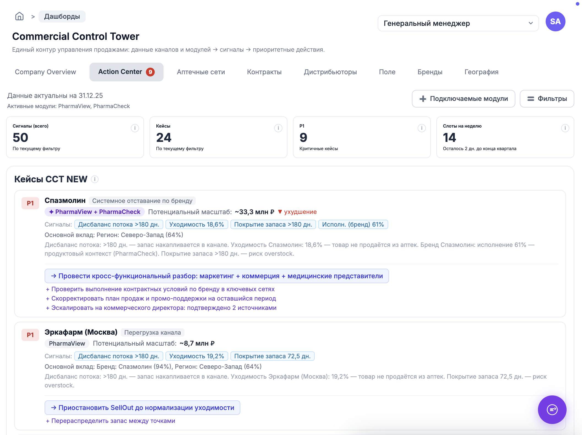Viewport: 582px width, 435px height.
Task: Open the Фильтры panel
Action: click(x=547, y=99)
